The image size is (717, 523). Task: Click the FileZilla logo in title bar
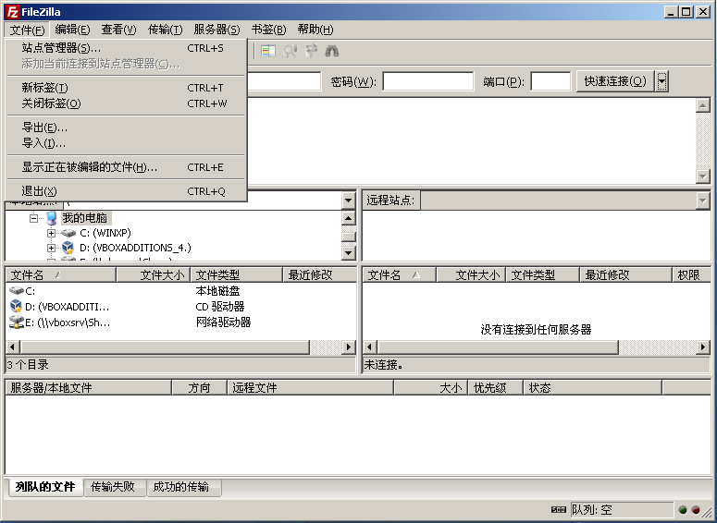(x=12, y=11)
